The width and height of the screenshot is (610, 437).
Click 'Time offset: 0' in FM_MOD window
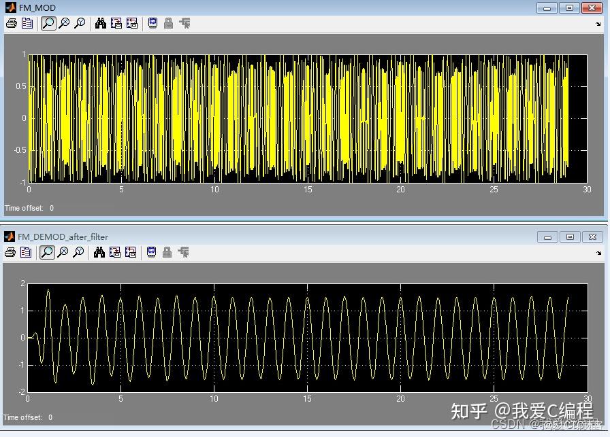pos(29,208)
